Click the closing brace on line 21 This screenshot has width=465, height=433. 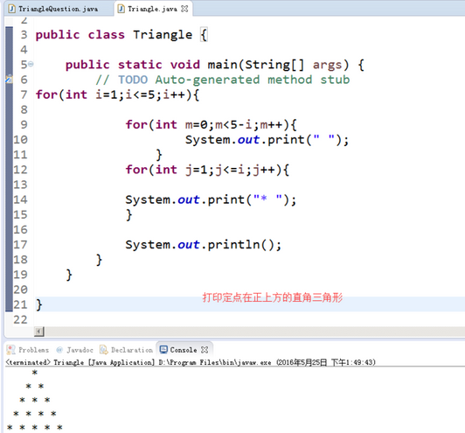[x=38, y=304]
